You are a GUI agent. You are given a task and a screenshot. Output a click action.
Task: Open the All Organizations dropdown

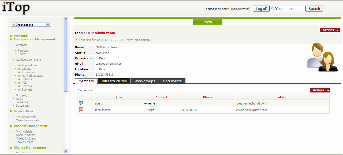point(31,25)
